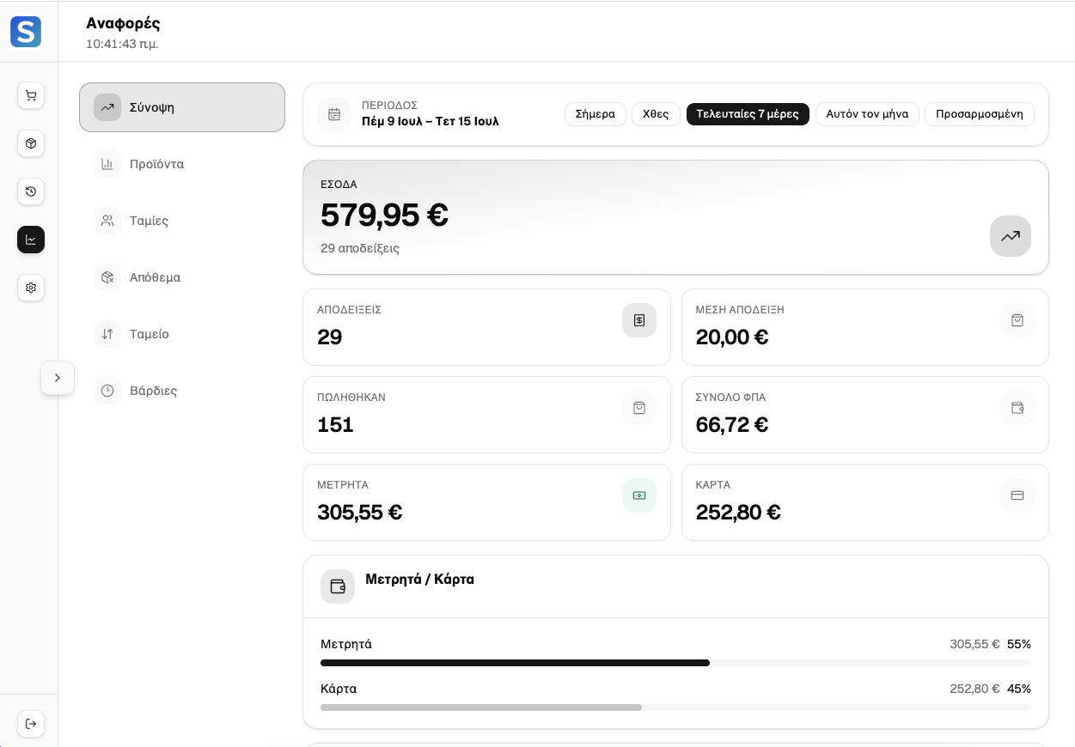Select the Αυτόν τον μήνα period filter

tap(867, 114)
